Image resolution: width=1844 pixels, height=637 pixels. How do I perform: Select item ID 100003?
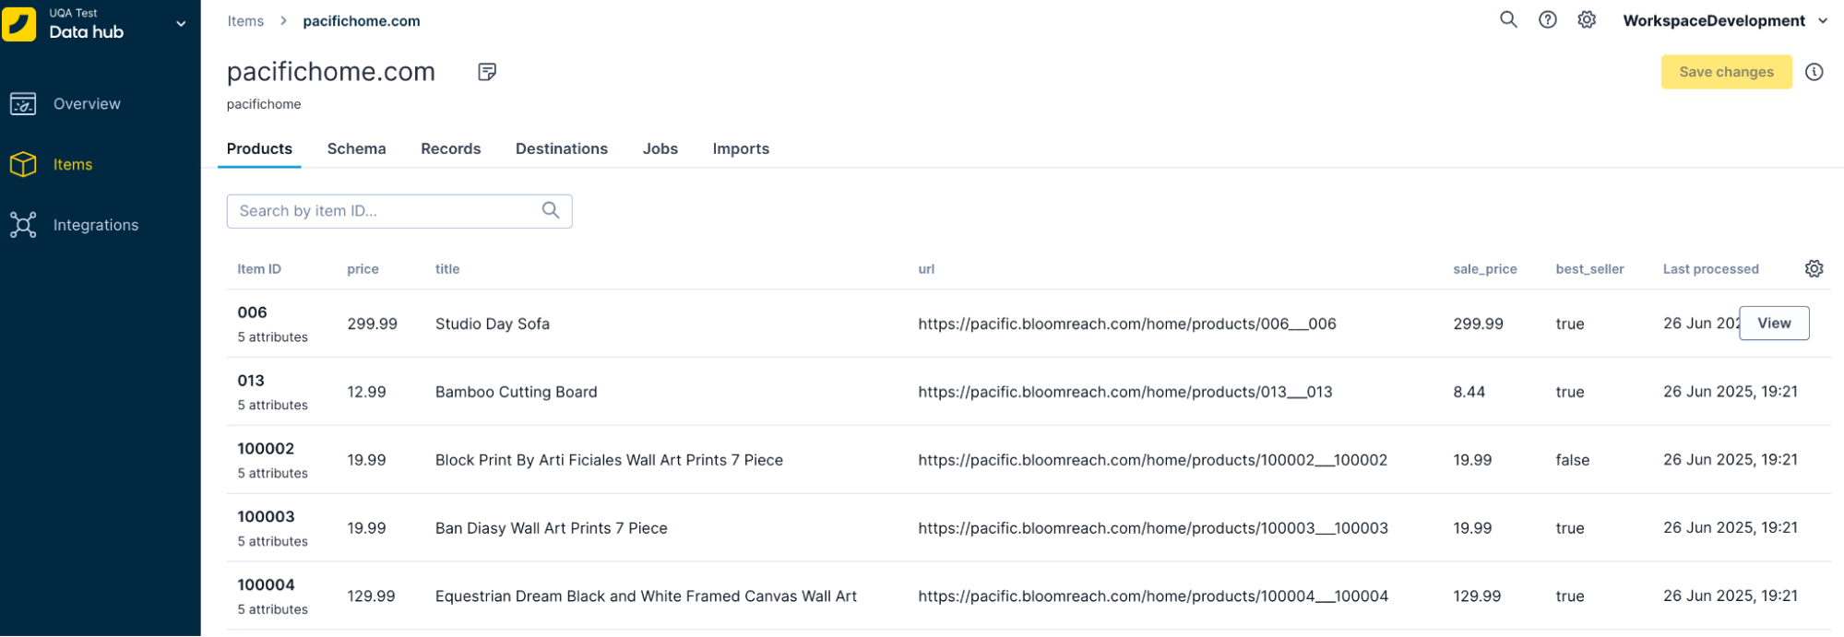click(x=266, y=517)
